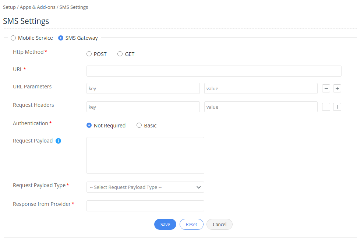Save the SMS settings
This screenshot has width=357, height=239.
[165, 224]
